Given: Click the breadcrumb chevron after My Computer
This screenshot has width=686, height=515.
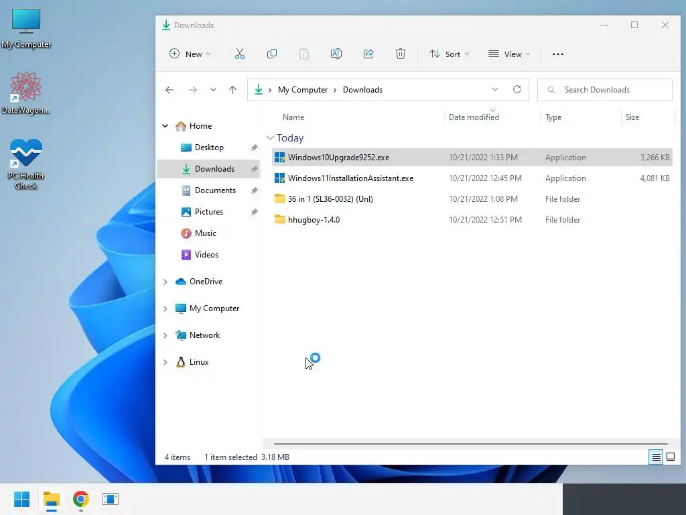Looking at the screenshot, I should (x=335, y=90).
